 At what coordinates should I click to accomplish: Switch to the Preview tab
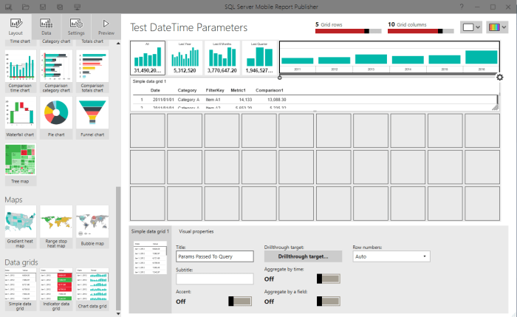106,27
